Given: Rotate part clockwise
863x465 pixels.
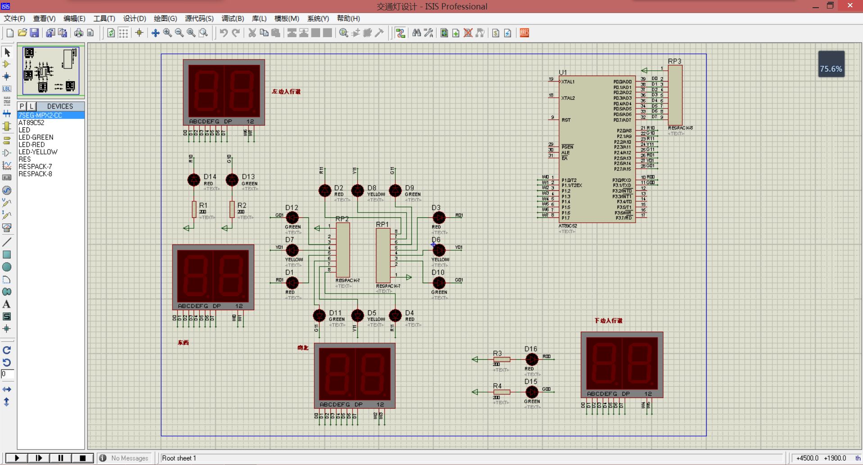Looking at the screenshot, I should [x=7, y=350].
